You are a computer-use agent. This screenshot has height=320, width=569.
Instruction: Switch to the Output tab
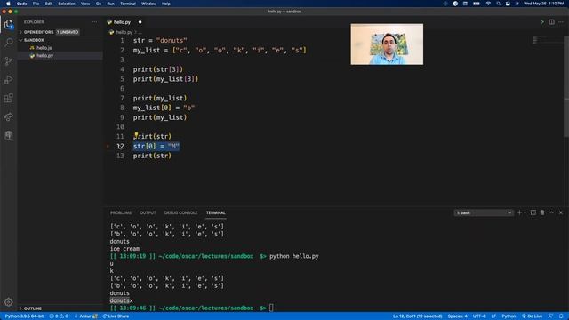point(148,212)
